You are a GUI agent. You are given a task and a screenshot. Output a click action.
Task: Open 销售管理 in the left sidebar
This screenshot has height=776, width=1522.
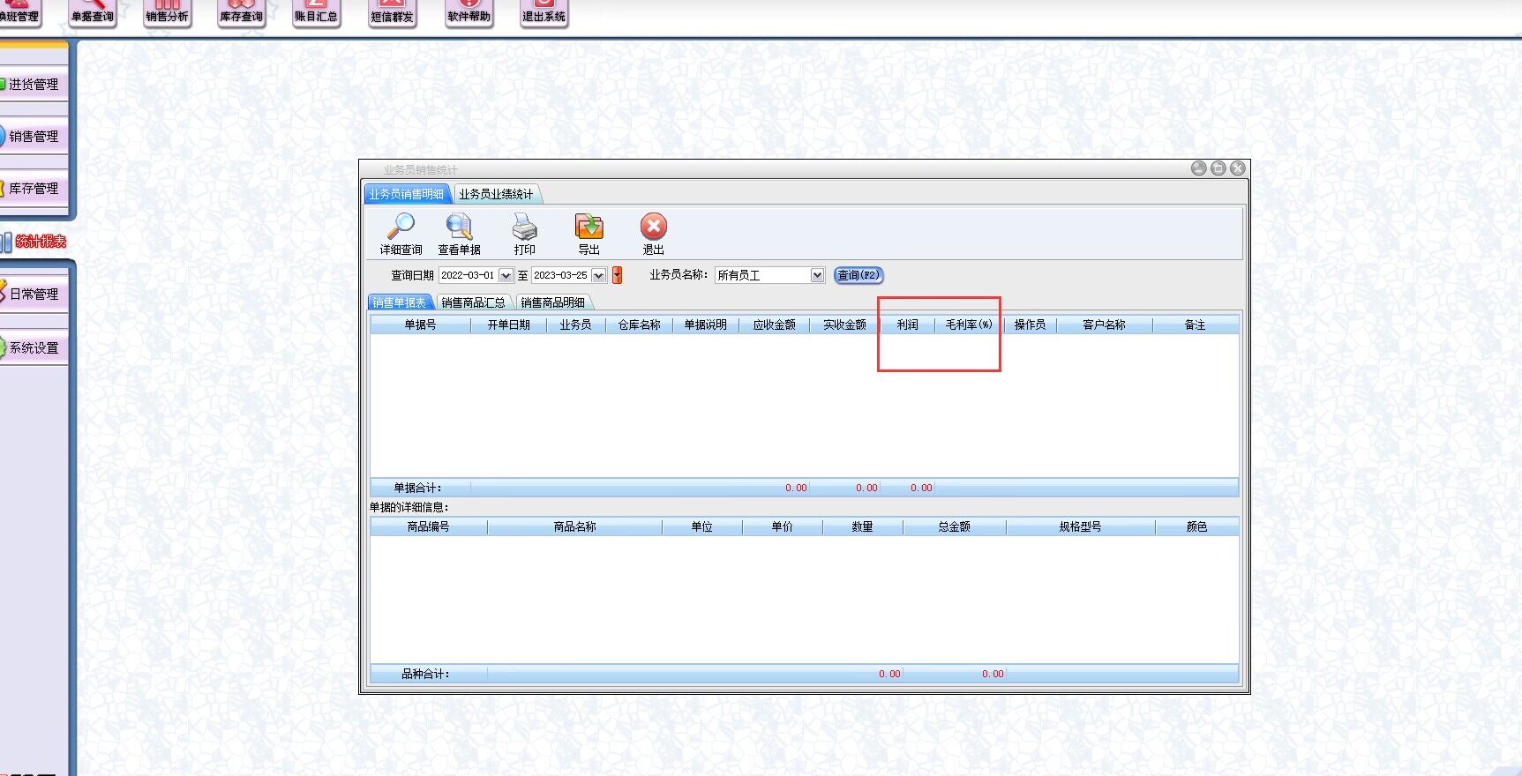[x=34, y=136]
